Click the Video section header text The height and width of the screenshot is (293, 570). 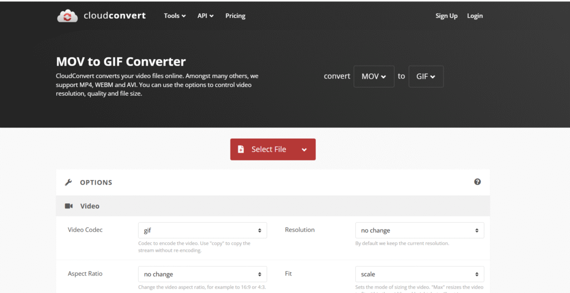[x=90, y=206]
